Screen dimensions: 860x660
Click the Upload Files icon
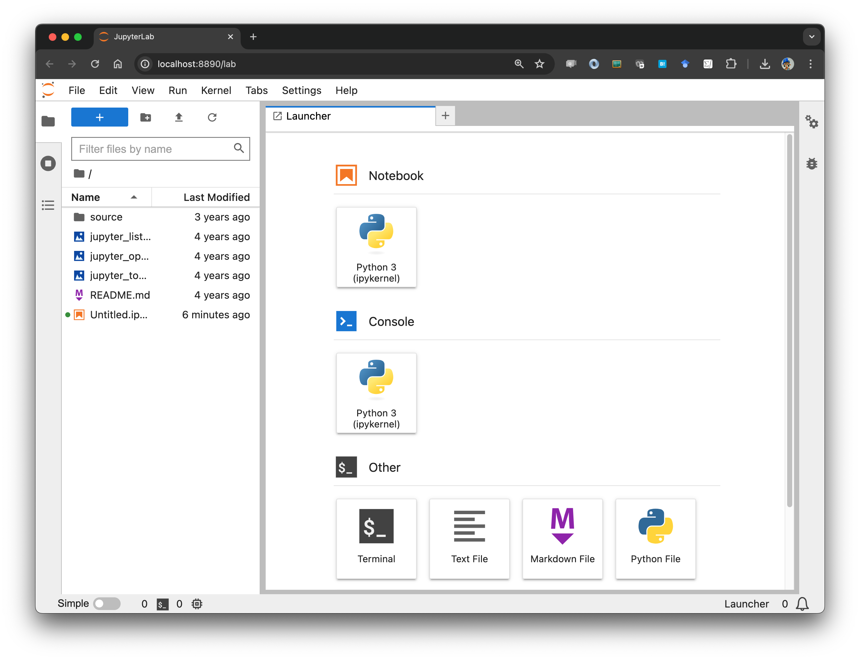pyautogui.click(x=179, y=117)
